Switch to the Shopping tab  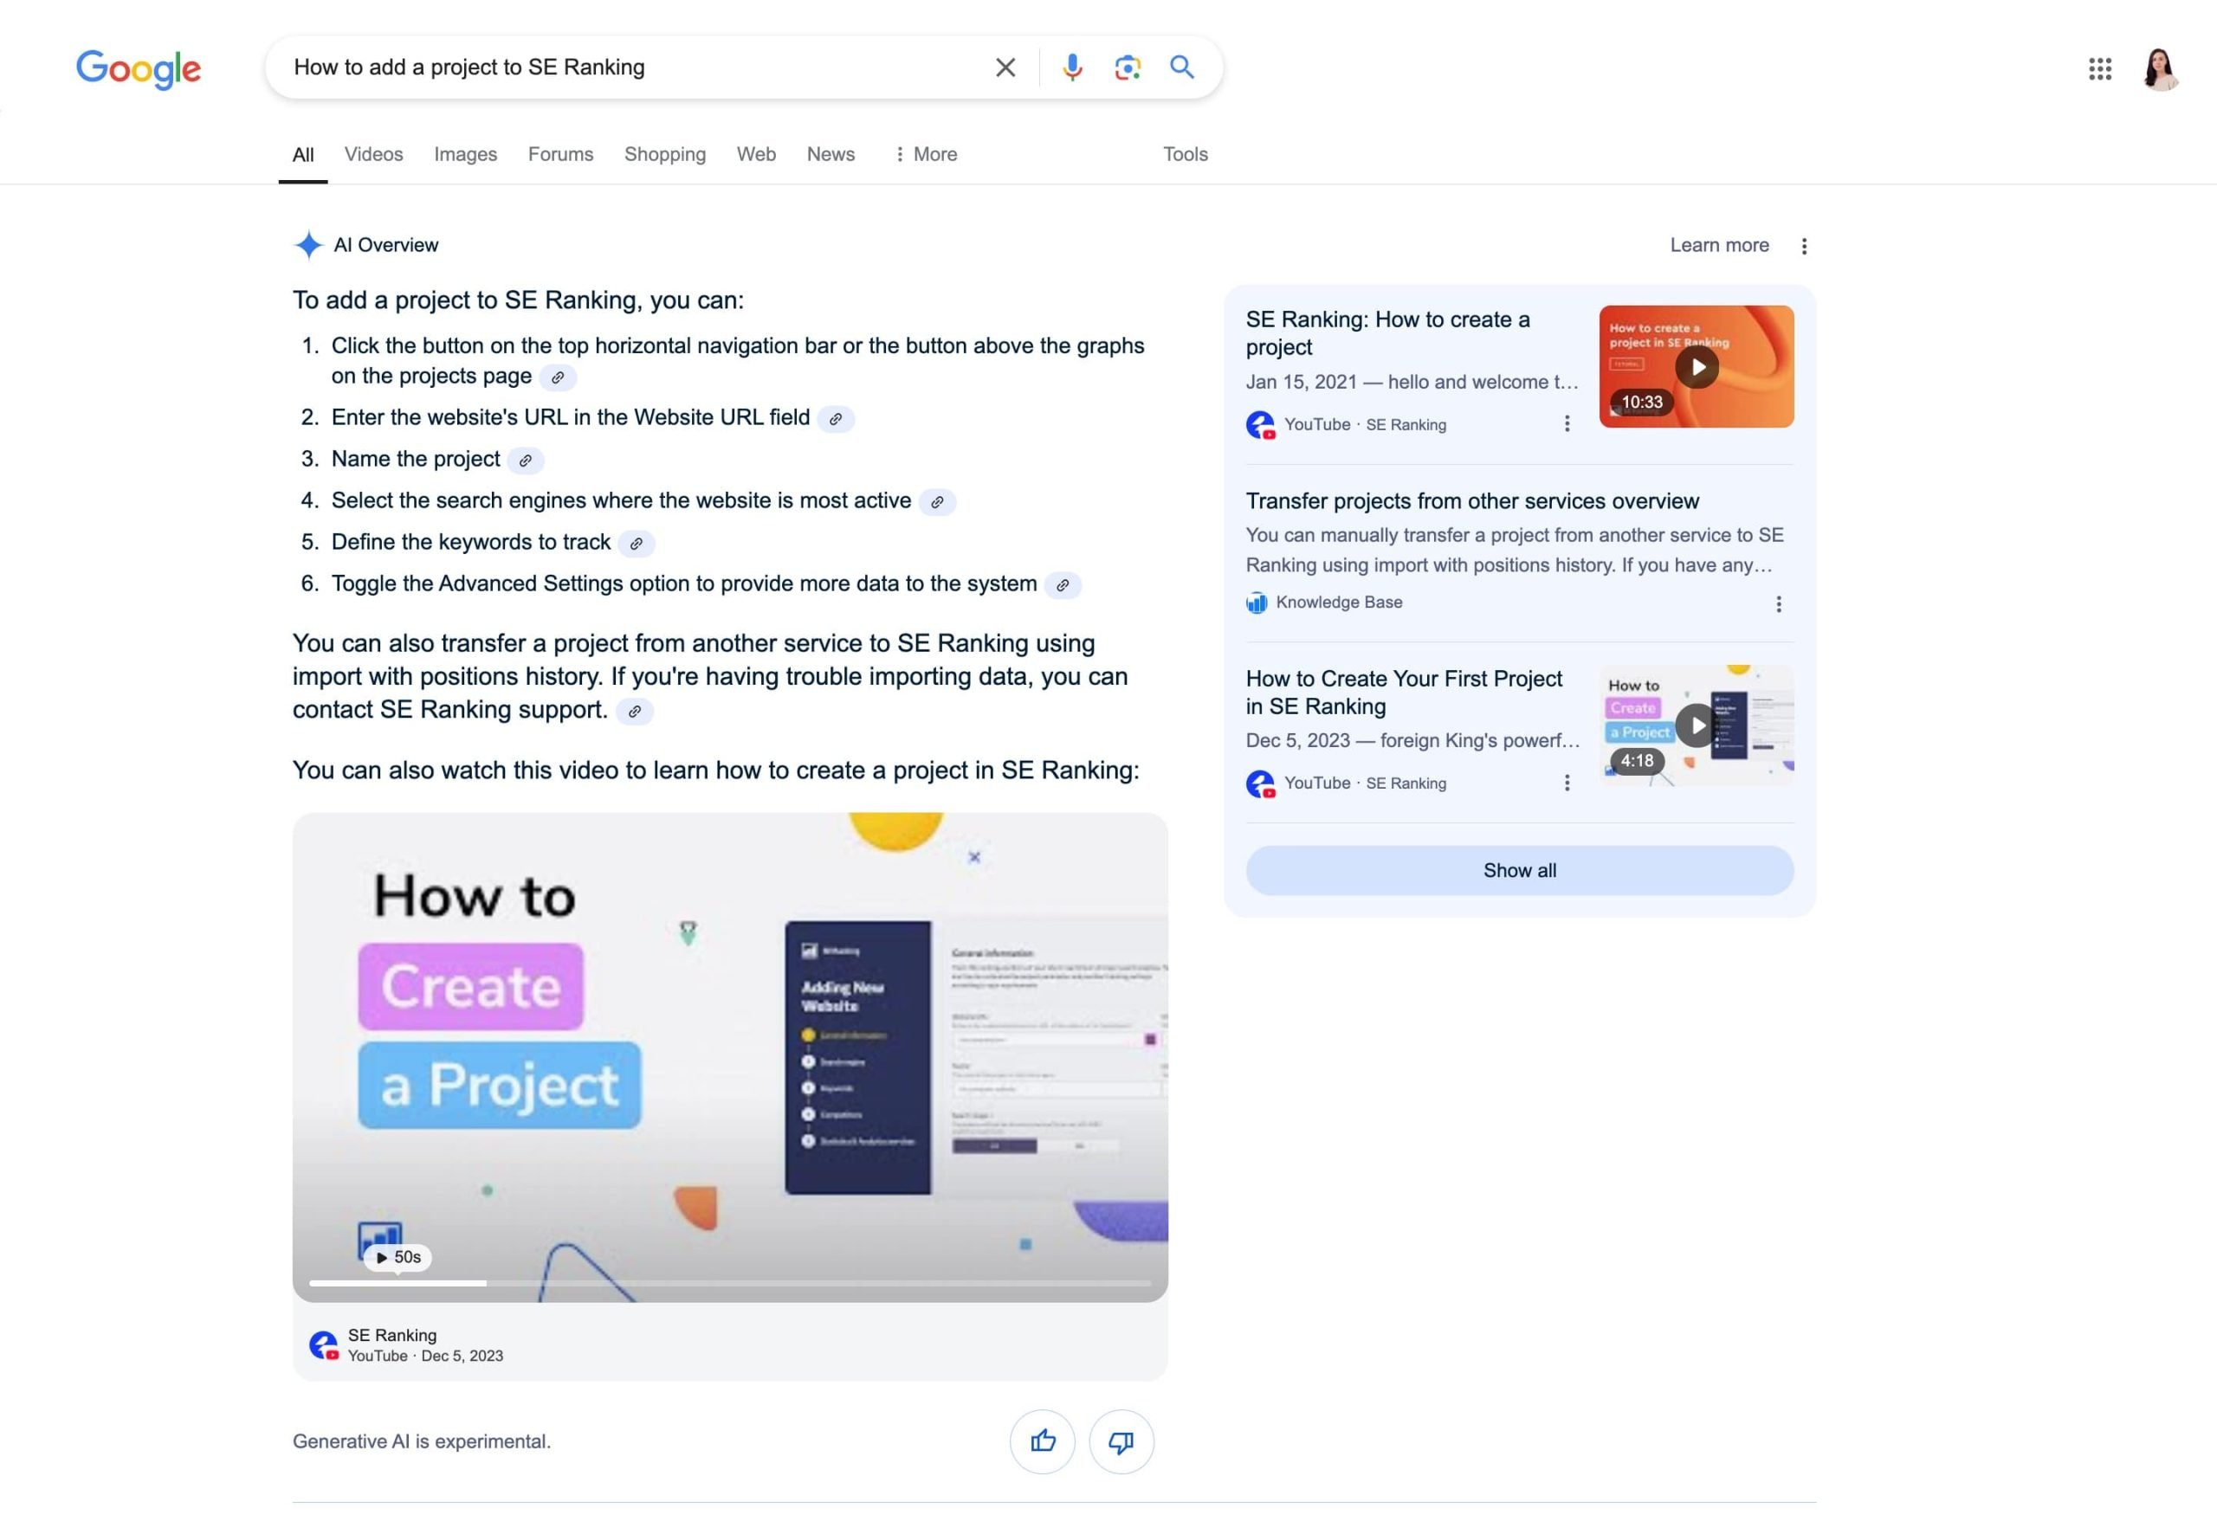point(665,154)
